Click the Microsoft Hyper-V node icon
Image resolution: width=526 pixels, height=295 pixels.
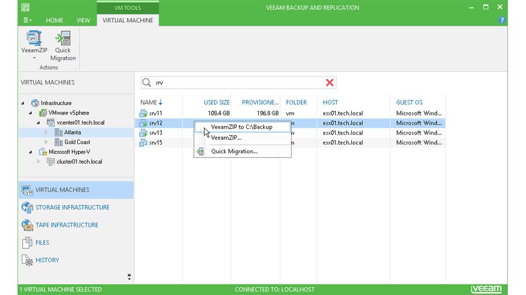pyautogui.click(x=43, y=152)
